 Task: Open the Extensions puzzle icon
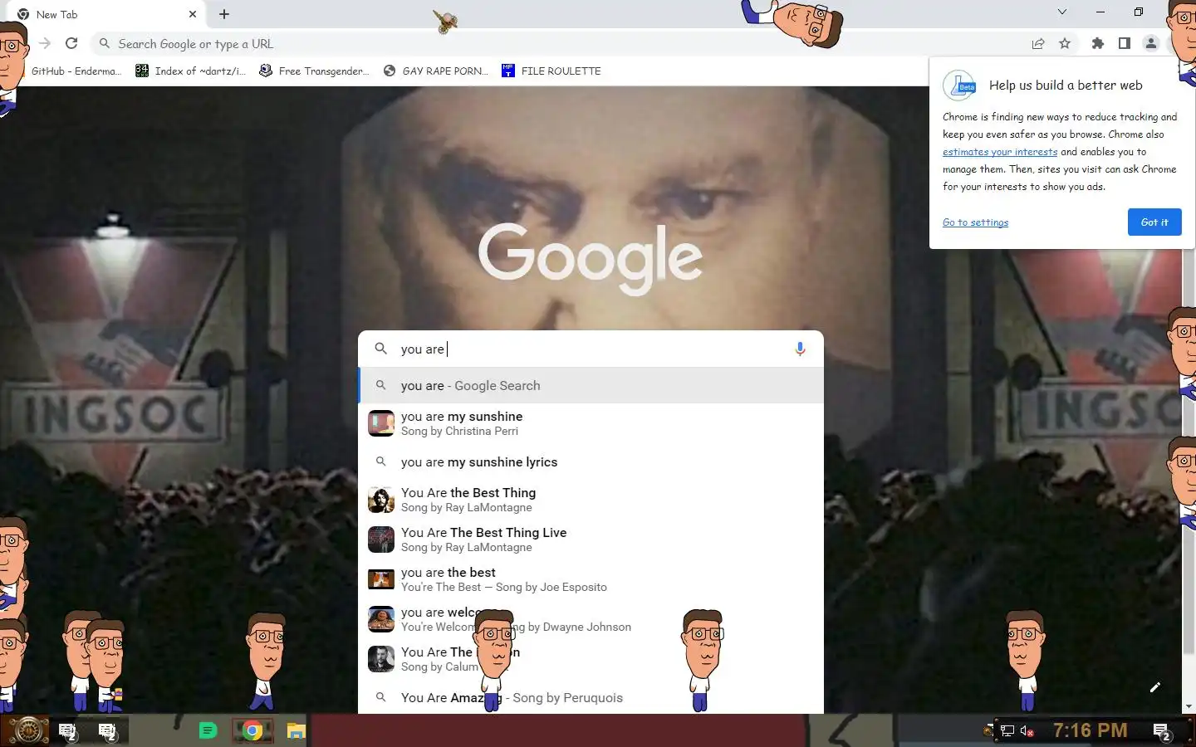tap(1098, 44)
